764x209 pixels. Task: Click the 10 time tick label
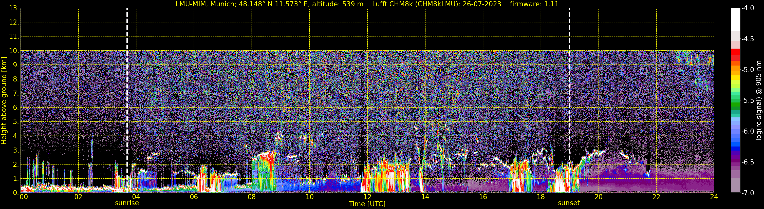point(310,197)
